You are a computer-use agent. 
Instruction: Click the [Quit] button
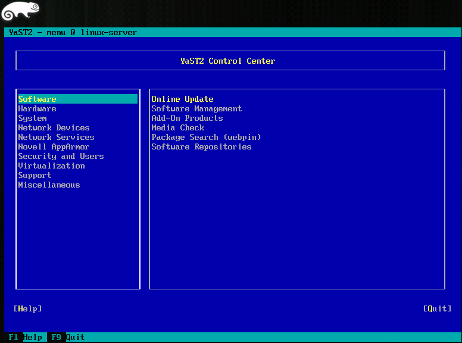[x=437, y=308]
